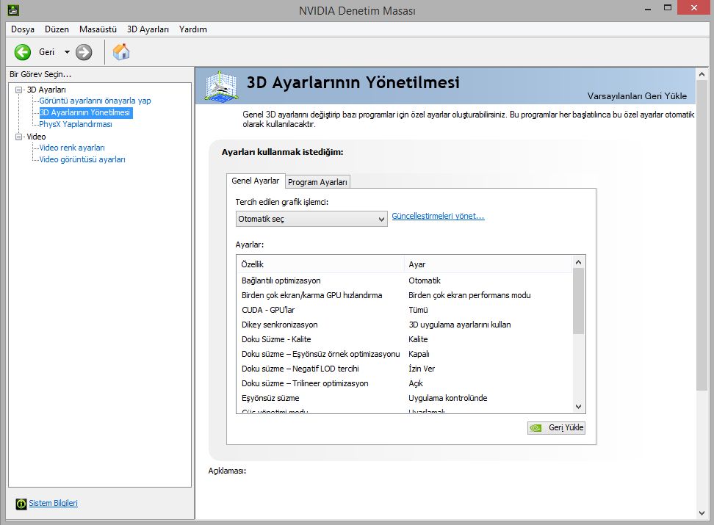The height and width of the screenshot is (525, 714).
Task: Click the İzin Ver setting value
Action: pyautogui.click(x=422, y=369)
